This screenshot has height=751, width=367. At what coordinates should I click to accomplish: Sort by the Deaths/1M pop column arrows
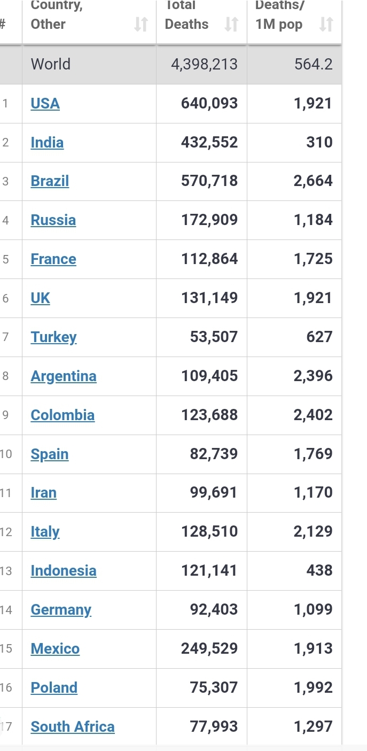(x=326, y=25)
